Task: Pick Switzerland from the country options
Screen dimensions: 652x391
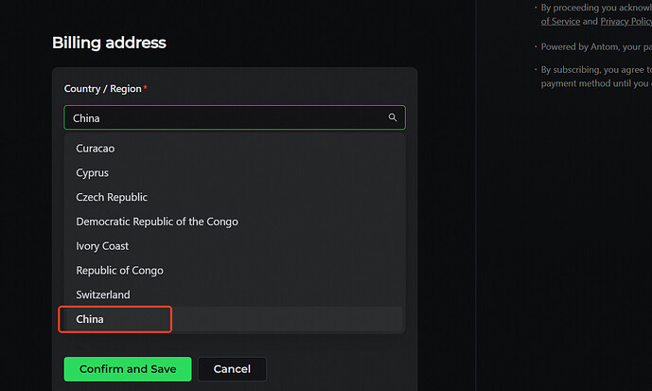Action: (103, 295)
